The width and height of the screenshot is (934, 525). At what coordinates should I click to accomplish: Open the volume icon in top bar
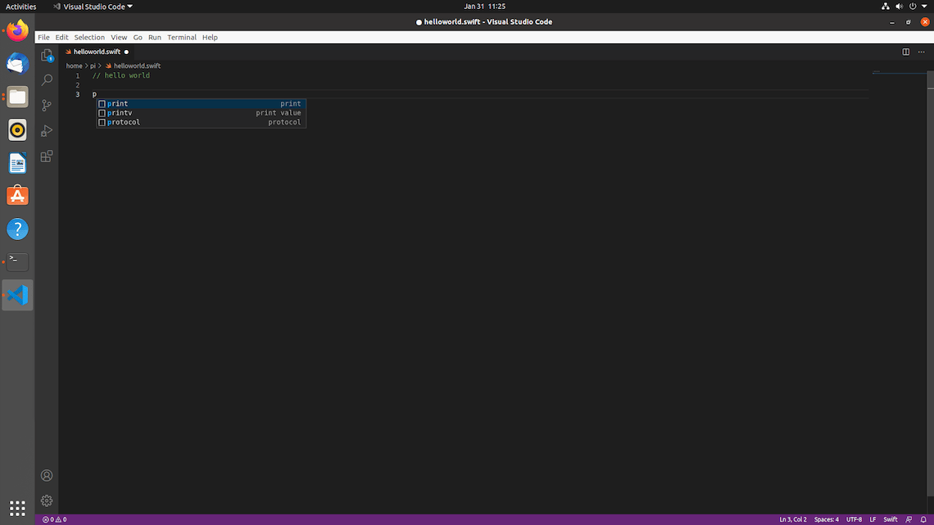click(899, 7)
